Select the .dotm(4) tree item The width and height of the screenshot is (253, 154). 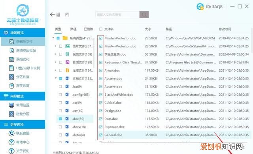(x=78, y=135)
